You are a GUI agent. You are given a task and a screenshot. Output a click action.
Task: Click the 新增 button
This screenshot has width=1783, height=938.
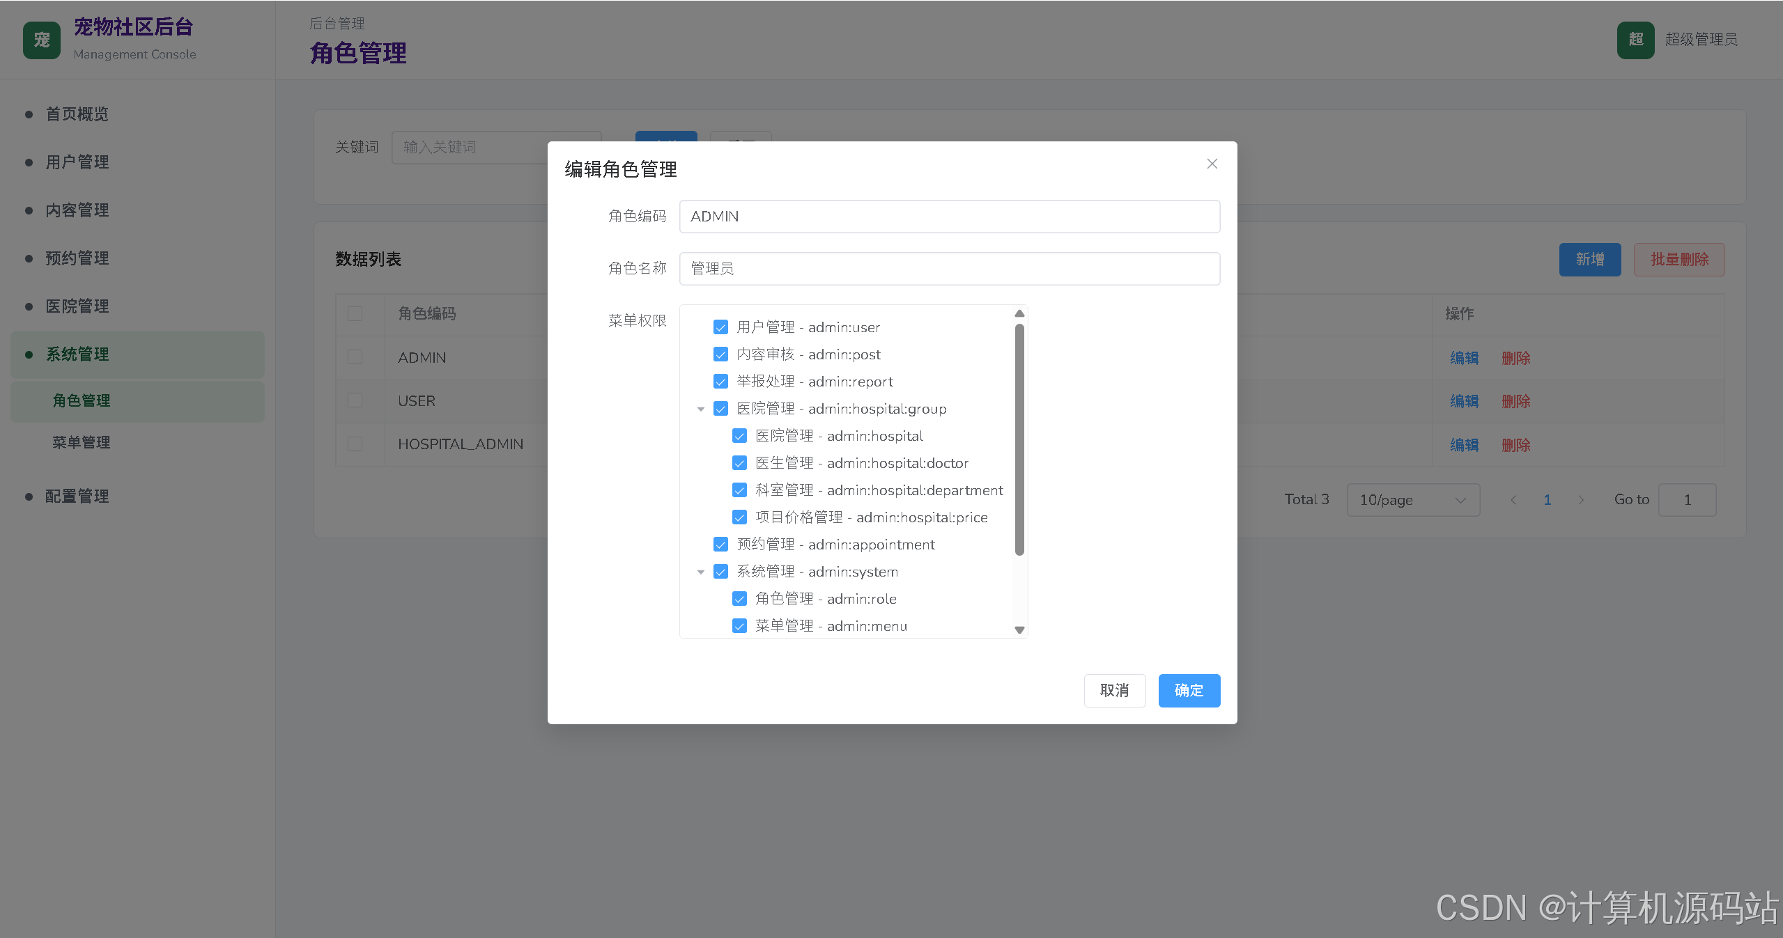pyautogui.click(x=1589, y=259)
